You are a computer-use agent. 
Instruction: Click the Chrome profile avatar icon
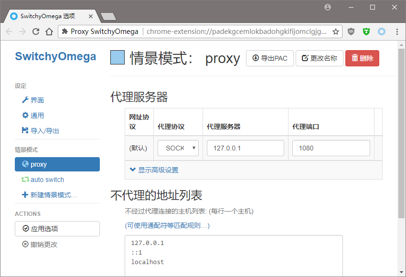328,7
